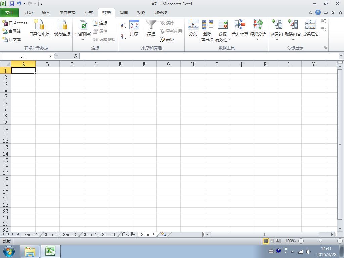Switch to the 开始 home tab

tap(28, 13)
